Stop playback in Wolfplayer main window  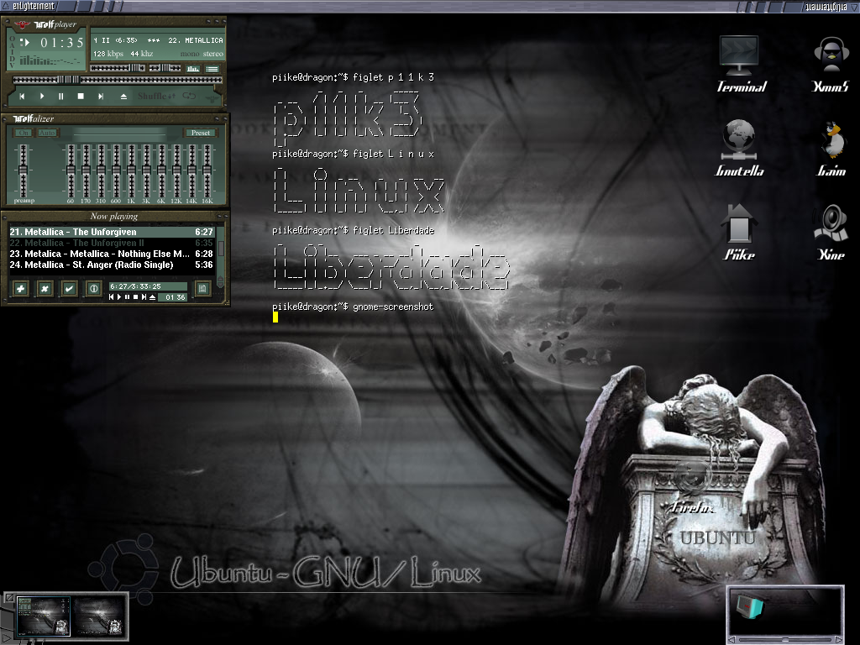pos(81,96)
